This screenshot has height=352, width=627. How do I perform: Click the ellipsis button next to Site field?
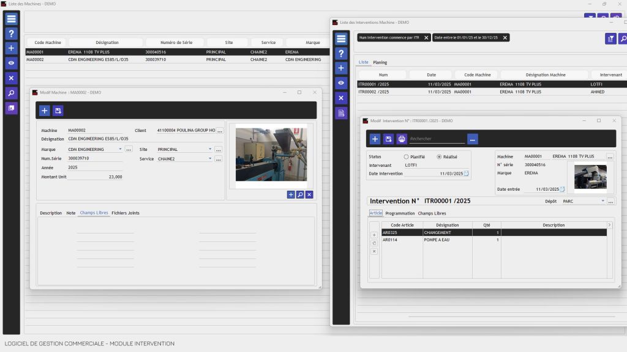[x=218, y=149]
